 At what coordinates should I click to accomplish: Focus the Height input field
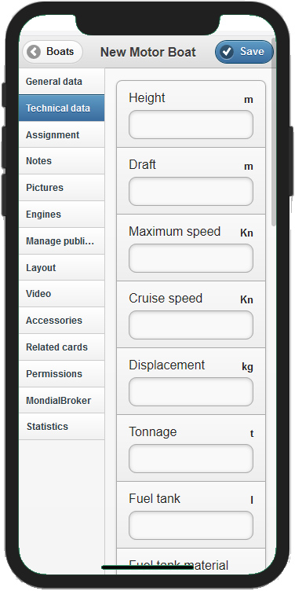coord(191,125)
